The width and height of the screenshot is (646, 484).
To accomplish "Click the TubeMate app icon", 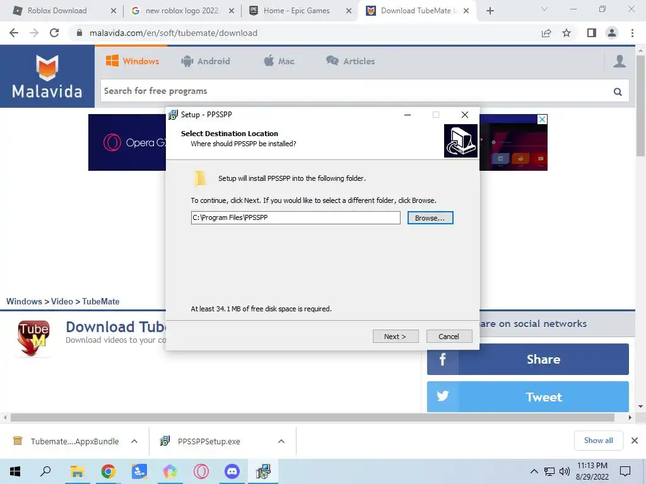I will (34, 338).
